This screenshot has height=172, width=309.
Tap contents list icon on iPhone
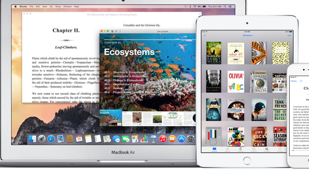[x=301, y=81]
